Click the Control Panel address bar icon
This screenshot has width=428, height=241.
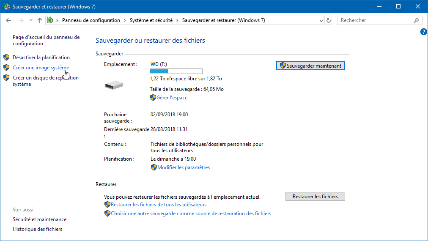tap(50, 20)
